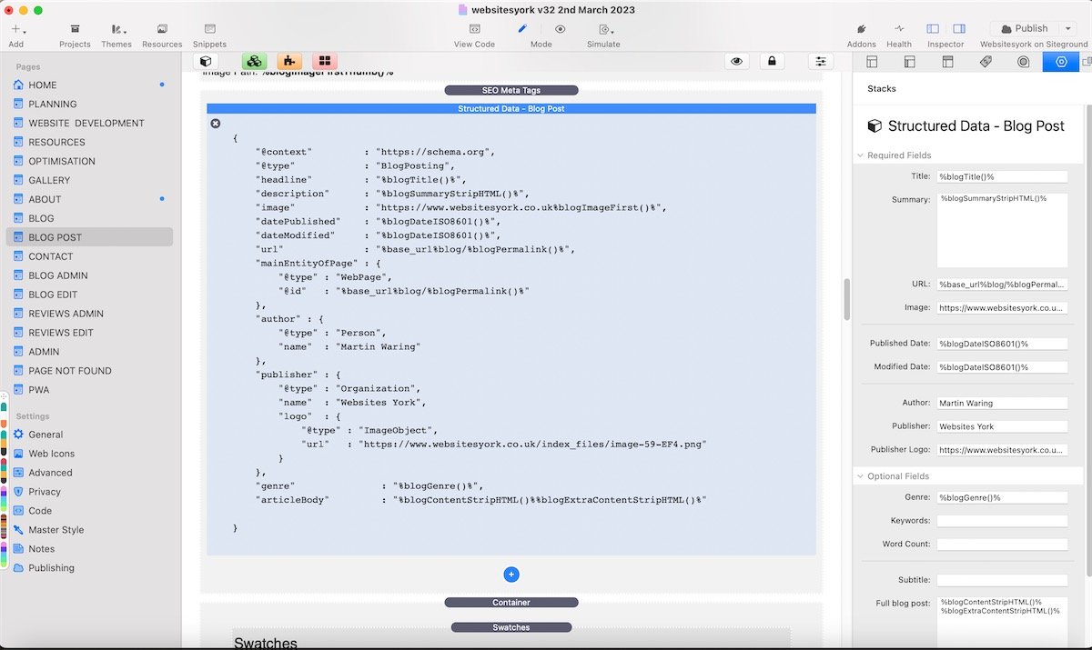Select the circular target Inspector tab

click(x=1023, y=62)
